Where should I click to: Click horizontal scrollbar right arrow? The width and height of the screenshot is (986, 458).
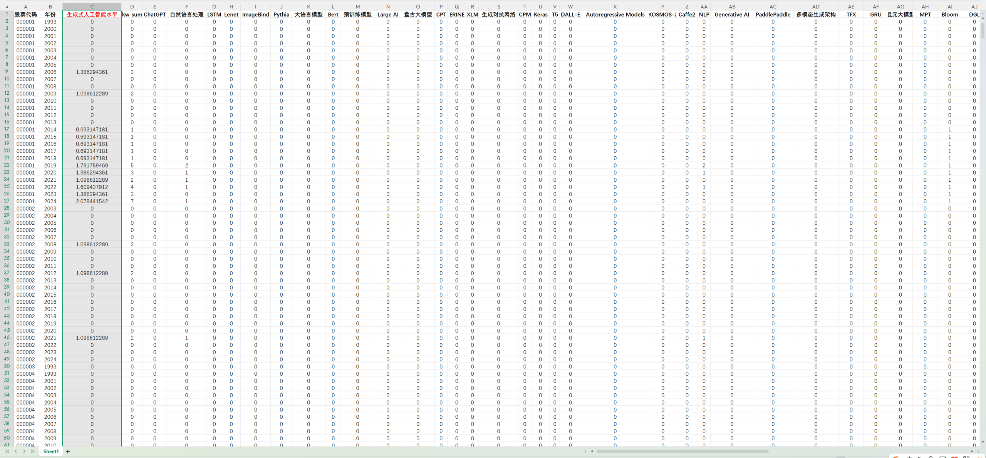tap(972, 451)
